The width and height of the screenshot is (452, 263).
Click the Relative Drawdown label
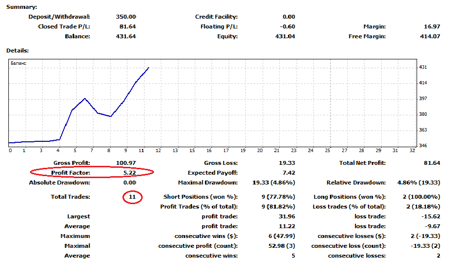point(356,183)
